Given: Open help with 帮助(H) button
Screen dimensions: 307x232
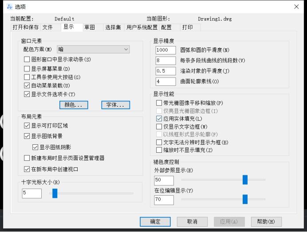Looking at the screenshot, I should pyautogui.click(x=266, y=222).
